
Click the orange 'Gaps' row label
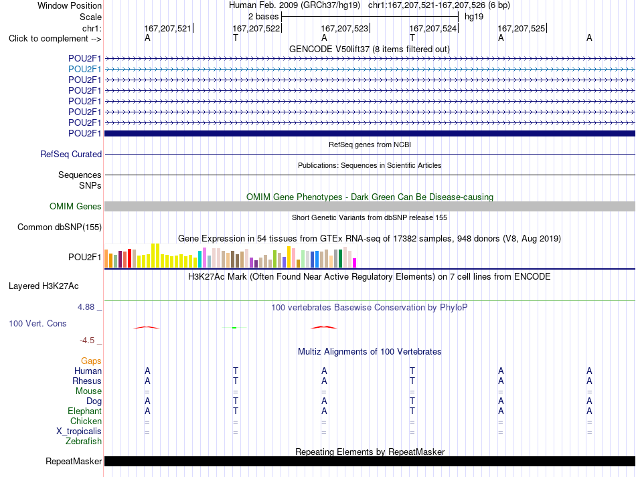[91, 361]
